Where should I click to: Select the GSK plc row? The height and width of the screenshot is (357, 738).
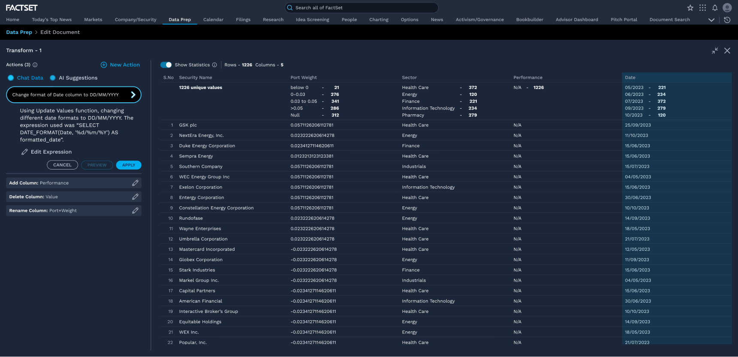[446, 125]
